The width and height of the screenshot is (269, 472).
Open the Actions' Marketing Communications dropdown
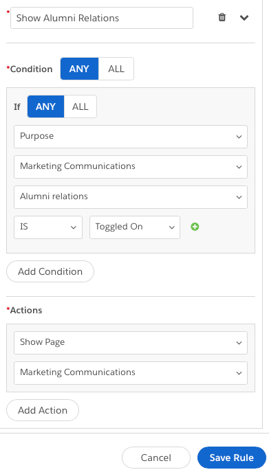point(131,373)
